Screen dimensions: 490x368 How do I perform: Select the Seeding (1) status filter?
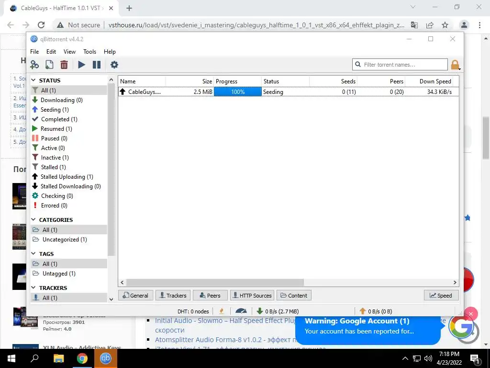pyautogui.click(x=69, y=110)
